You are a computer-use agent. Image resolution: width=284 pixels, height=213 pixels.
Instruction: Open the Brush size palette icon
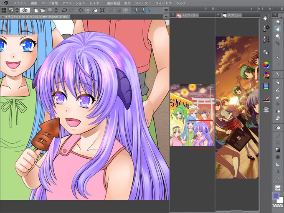click(x=266, y=39)
